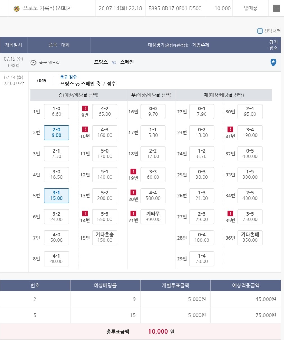
Task: Click the 개최일시 column header
Action: click(x=13, y=45)
